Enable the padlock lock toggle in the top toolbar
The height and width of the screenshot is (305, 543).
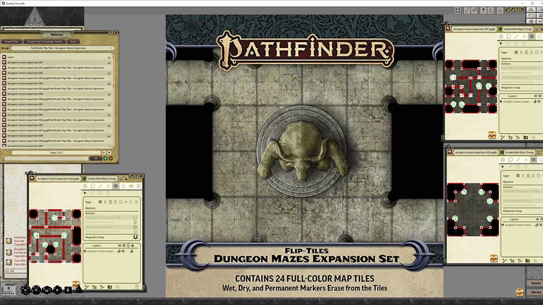coord(500,11)
